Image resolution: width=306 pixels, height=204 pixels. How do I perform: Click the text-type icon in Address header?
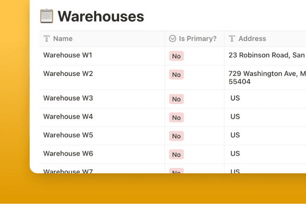click(232, 39)
